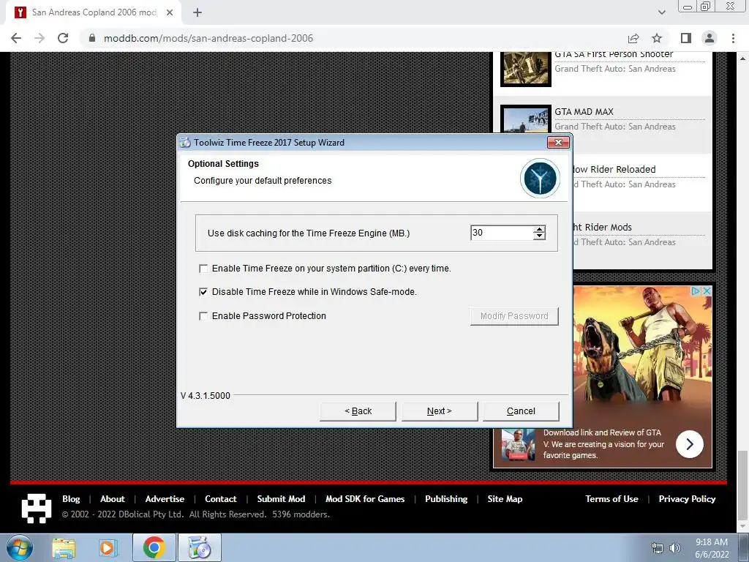The image size is (749, 562).
Task: Open the Publishing footer link
Action: click(x=446, y=499)
